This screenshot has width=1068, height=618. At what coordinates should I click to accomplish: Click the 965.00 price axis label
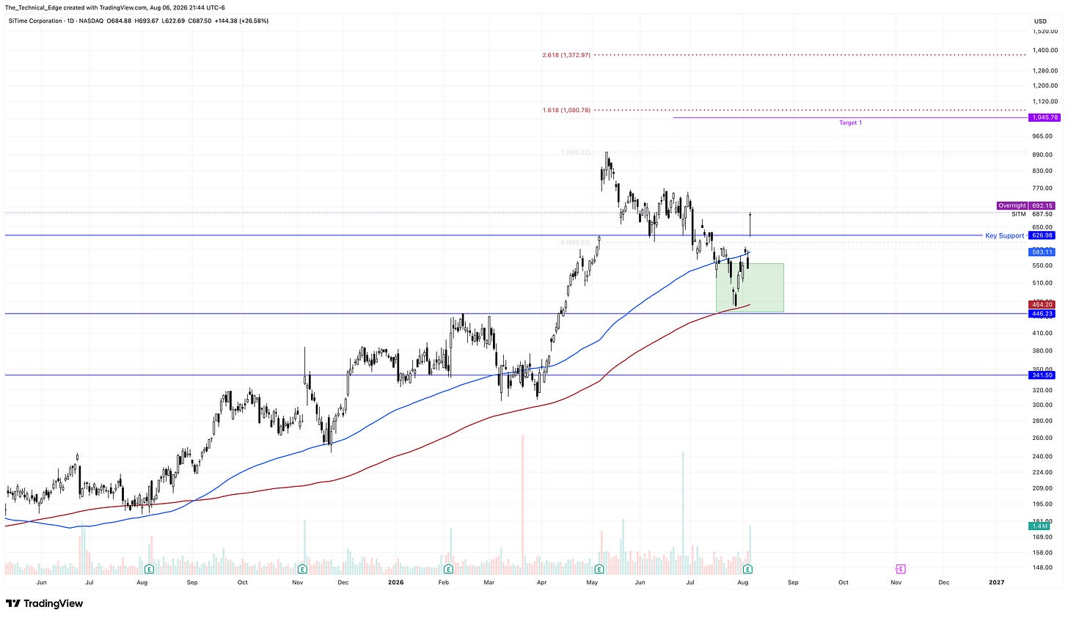click(1042, 136)
